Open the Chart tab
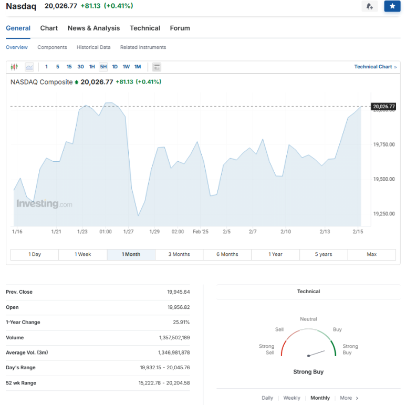 pos(49,28)
